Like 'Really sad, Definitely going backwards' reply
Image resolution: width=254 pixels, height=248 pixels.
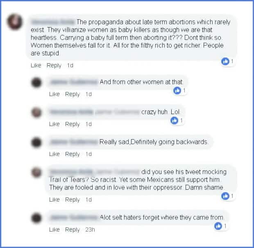(54, 154)
